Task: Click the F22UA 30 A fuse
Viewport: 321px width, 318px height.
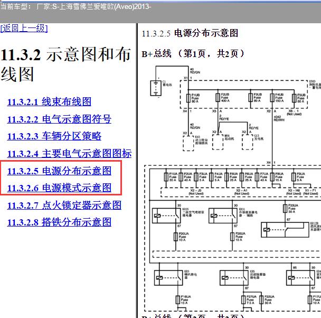Action: 261,300
